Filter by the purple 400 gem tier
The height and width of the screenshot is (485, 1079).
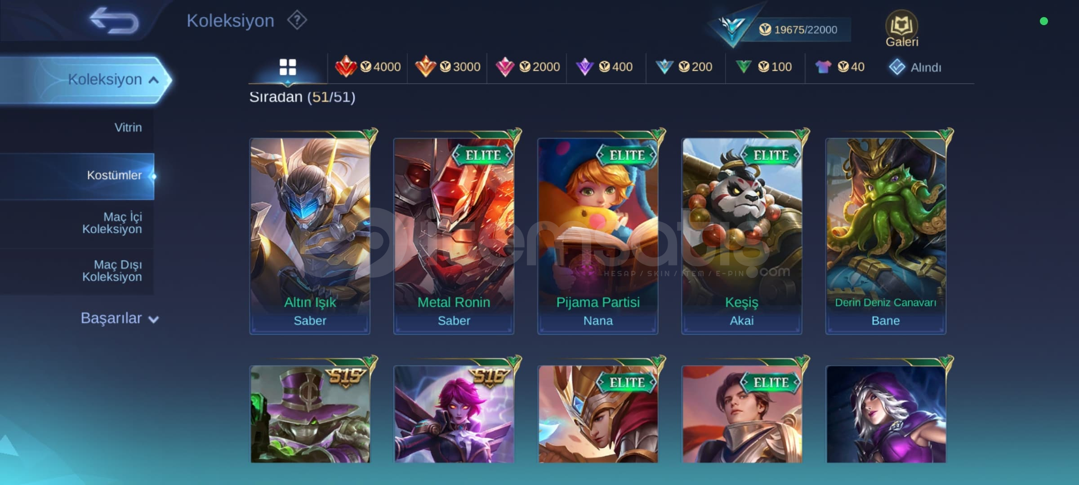click(604, 67)
